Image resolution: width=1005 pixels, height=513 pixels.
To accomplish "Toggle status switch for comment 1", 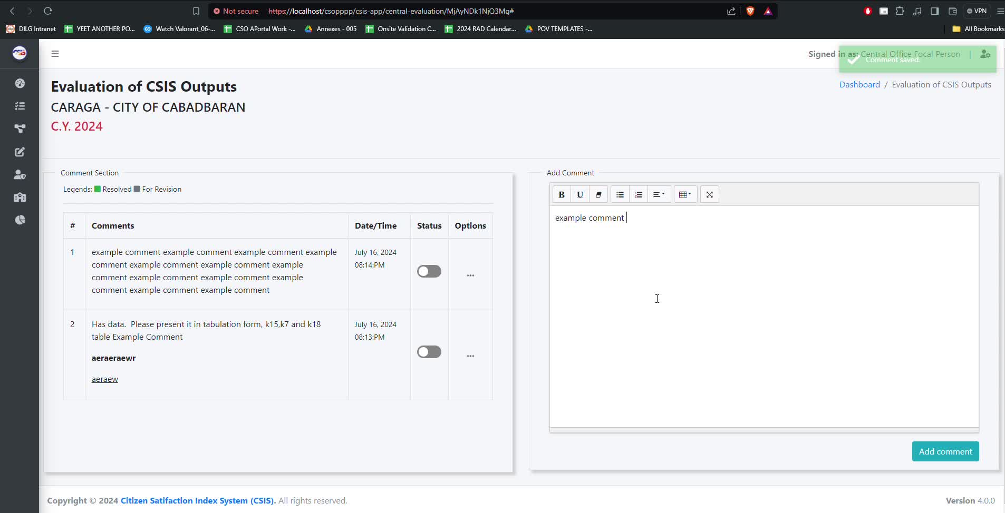I will (429, 271).
